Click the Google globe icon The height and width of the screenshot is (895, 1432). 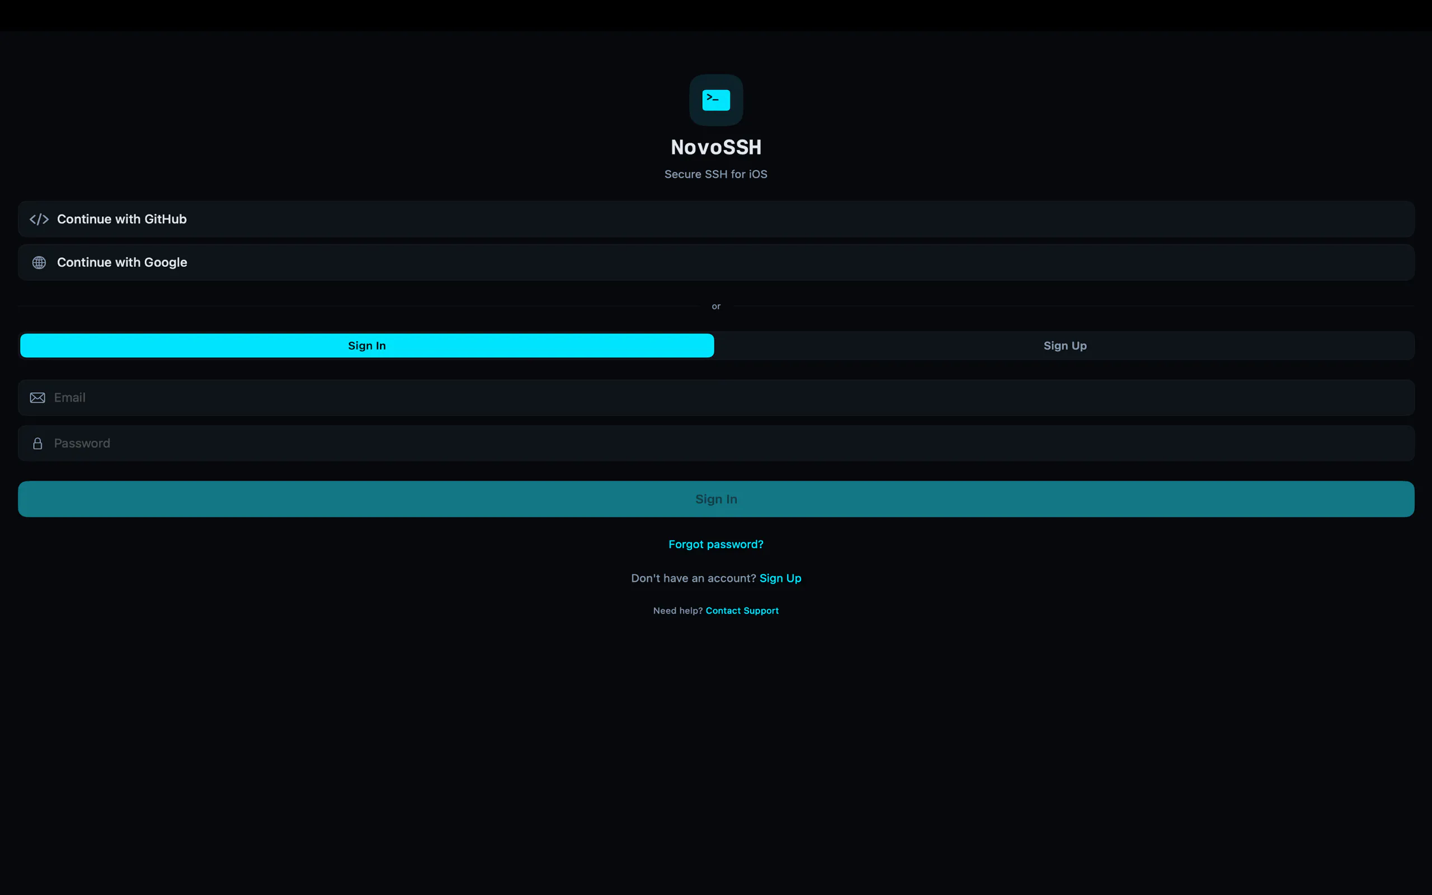click(39, 262)
